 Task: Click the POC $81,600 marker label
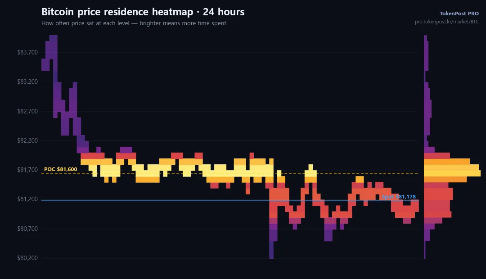click(x=60, y=169)
